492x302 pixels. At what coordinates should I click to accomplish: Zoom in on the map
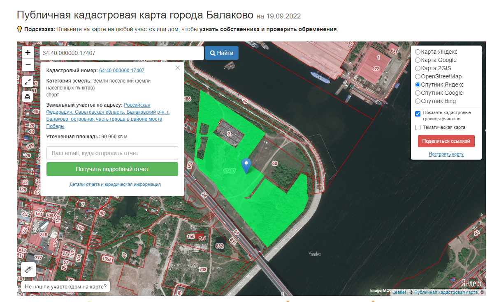tap(28, 53)
